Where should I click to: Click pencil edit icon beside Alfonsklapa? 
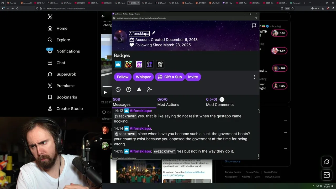click(x=153, y=33)
